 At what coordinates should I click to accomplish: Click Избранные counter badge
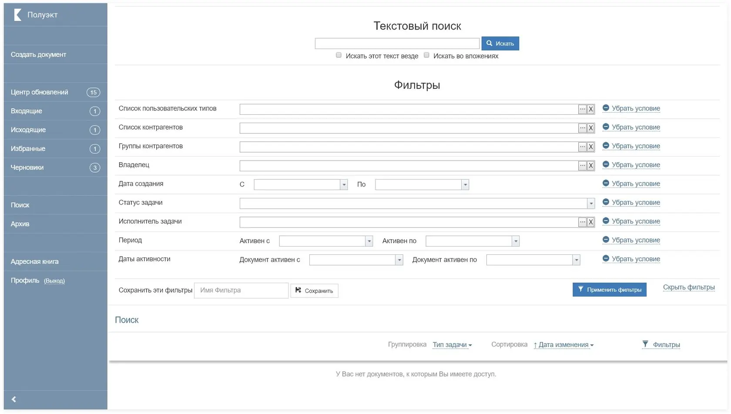point(95,149)
